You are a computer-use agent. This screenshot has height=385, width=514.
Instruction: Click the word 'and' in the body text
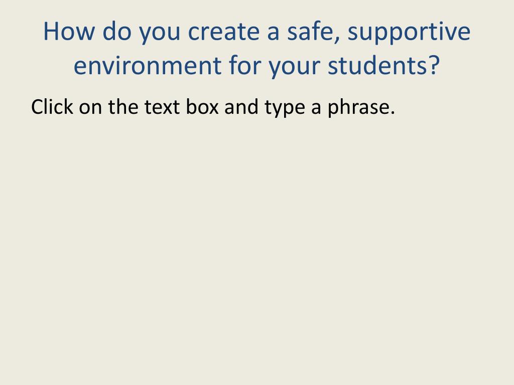click(241, 107)
